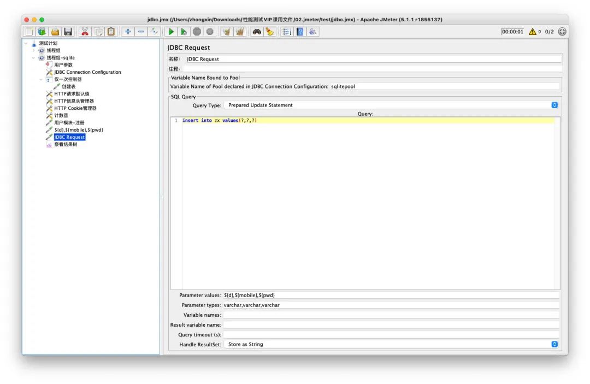Open the Help question mark icon

[300, 32]
